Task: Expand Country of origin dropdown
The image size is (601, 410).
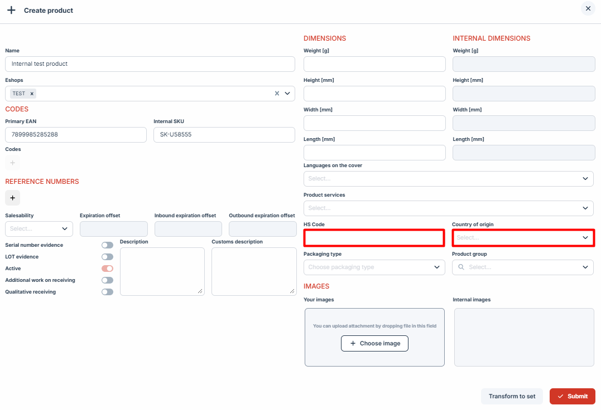Action: point(522,238)
